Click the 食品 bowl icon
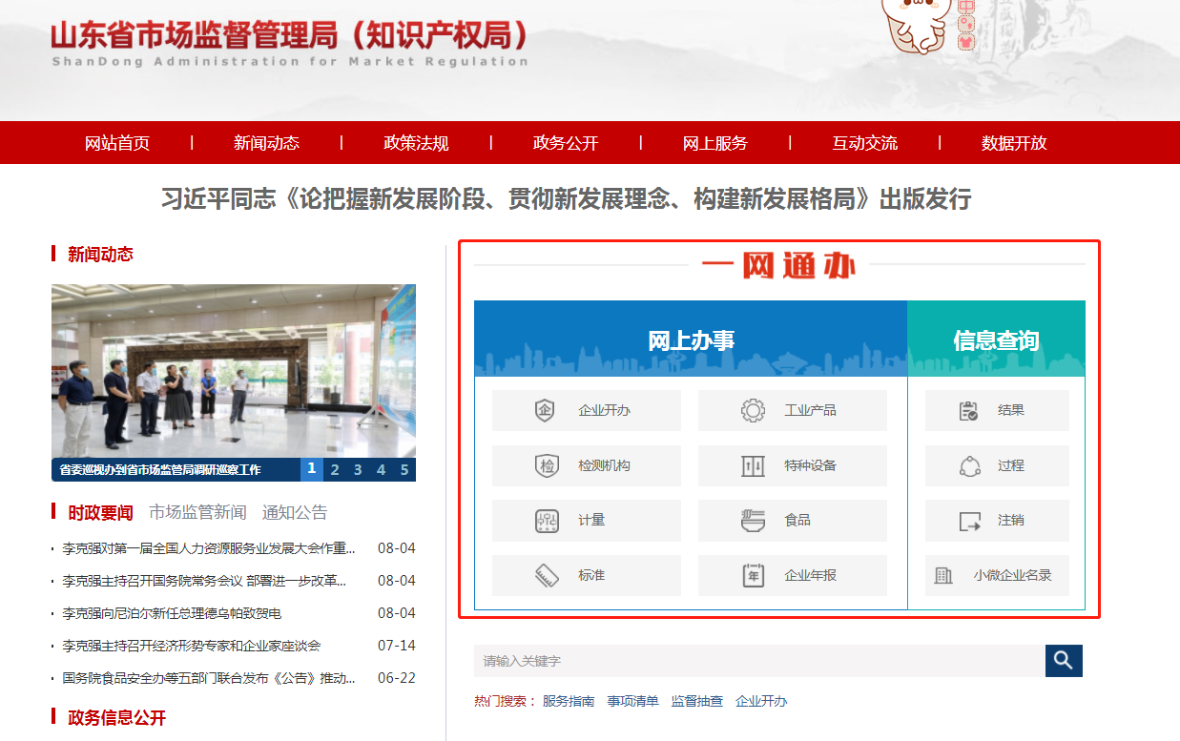 [x=753, y=521]
